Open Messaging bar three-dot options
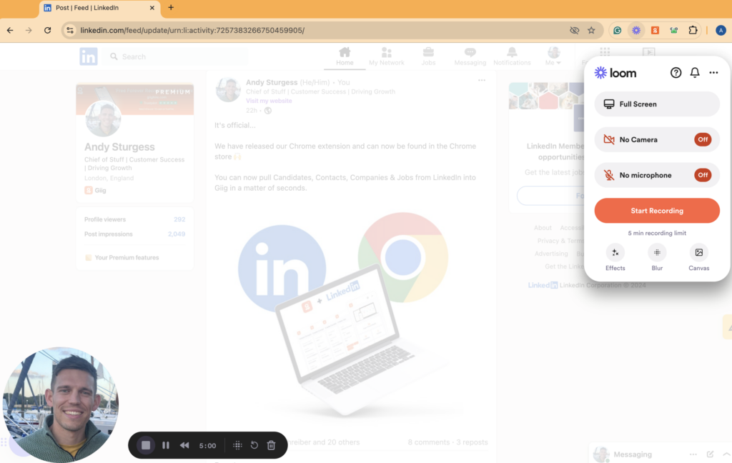 click(x=693, y=454)
